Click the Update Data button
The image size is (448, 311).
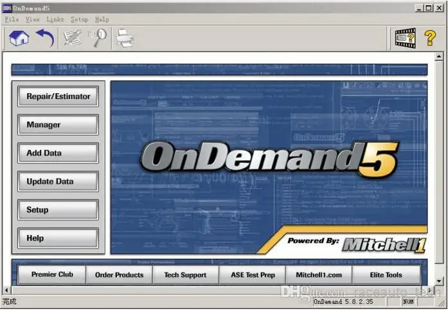[58, 181]
